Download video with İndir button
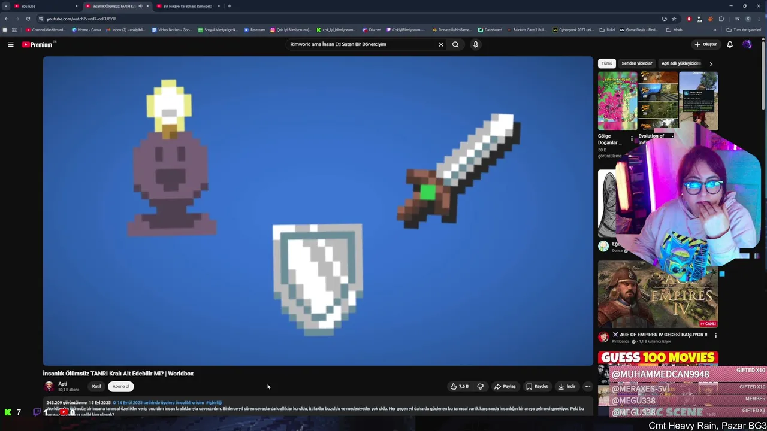Screen dimensions: 767x431 click(567, 387)
